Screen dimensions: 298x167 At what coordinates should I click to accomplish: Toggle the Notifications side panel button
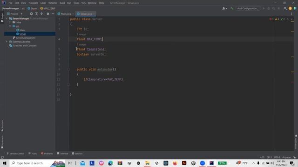click(x=296, y=142)
